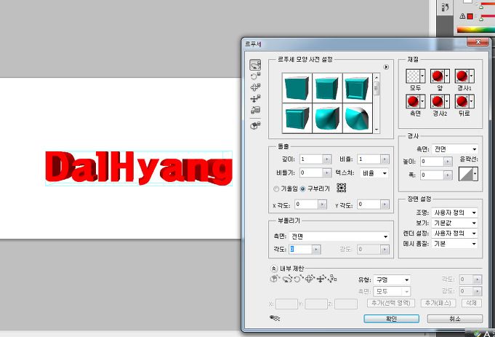Click the 깊이 input field
The width and height of the screenshot is (495, 337).
310,159
